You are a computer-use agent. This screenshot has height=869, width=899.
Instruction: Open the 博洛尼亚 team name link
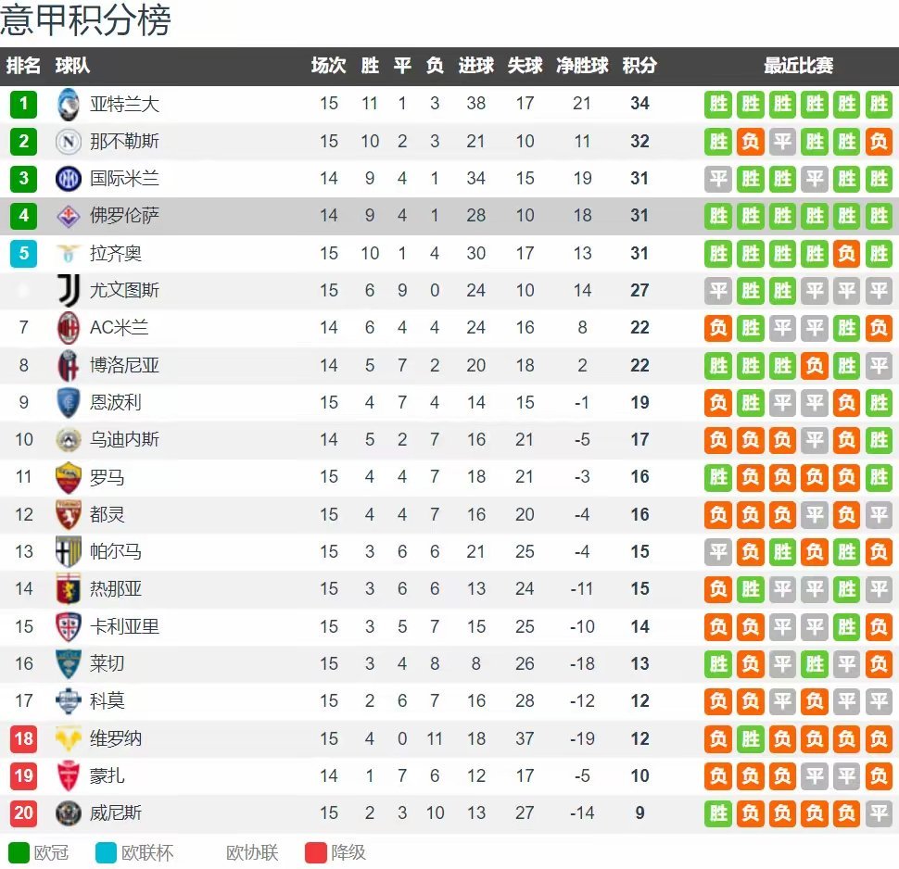(x=124, y=365)
